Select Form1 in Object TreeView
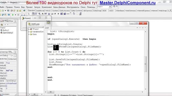172x96 pixels. pyautogui.click(x=3, y=28)
